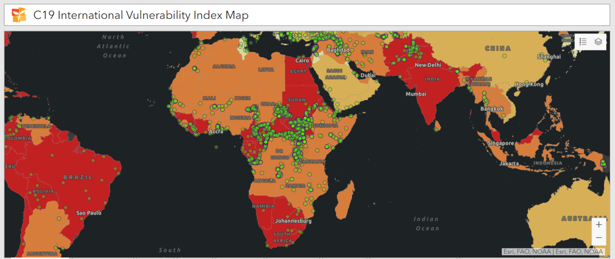Screen dimensions: 615x259
Task: Open the map legend panel
Action: pos(583,42)
